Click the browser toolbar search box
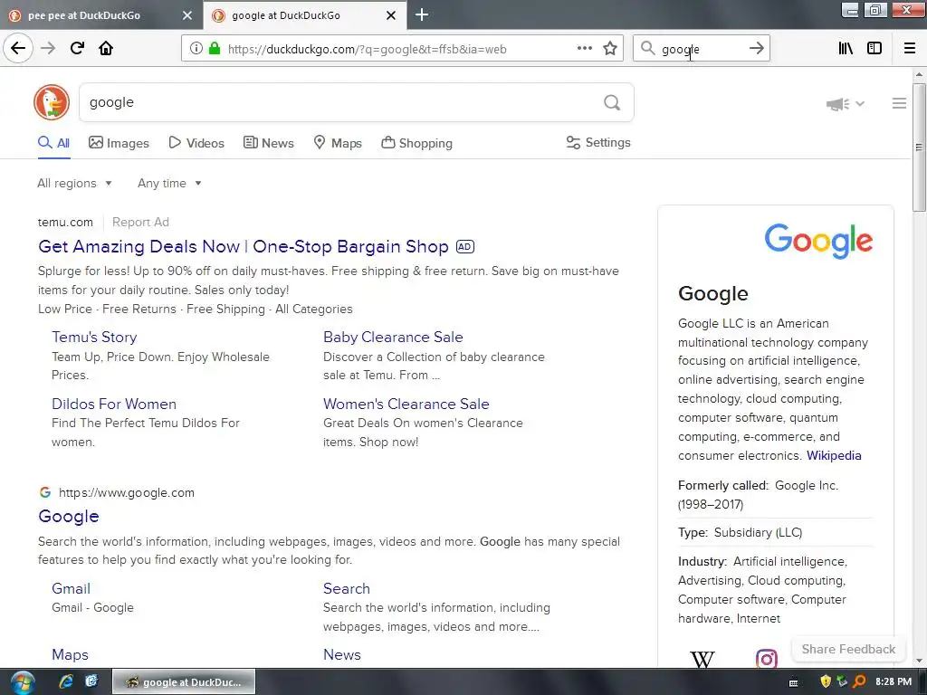Viewport: 927px width, 695px height. (x=702, y=49)
